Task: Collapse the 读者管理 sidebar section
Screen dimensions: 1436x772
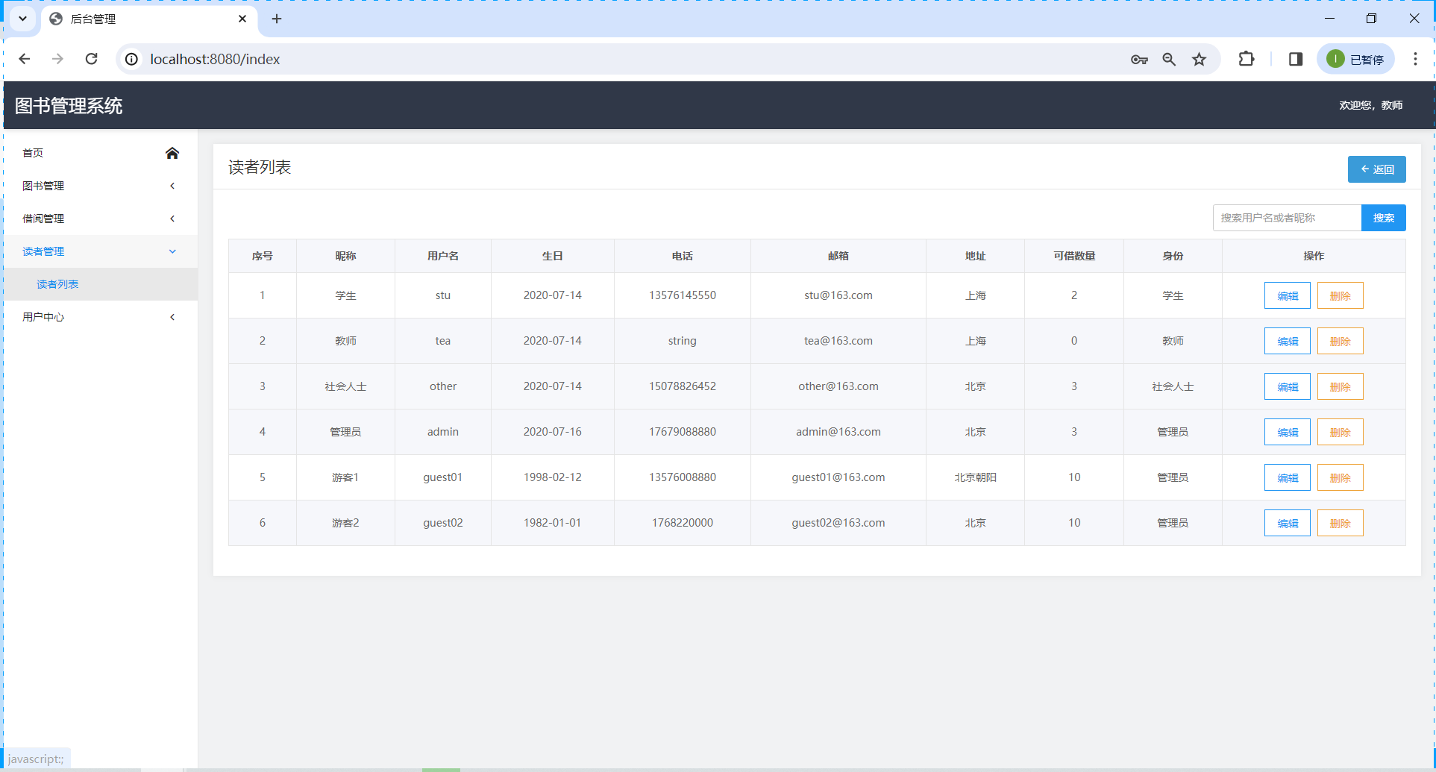Action: [x=101, y=251]
